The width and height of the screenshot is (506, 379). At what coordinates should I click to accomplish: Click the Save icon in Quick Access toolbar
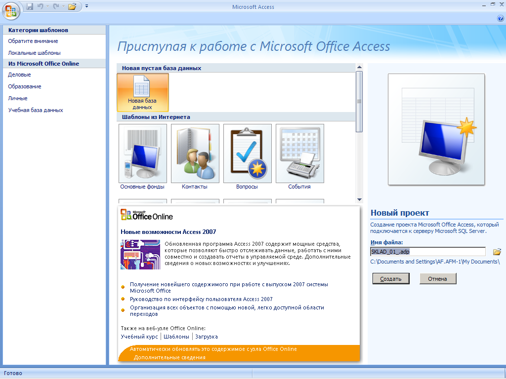tap(30, 6)
